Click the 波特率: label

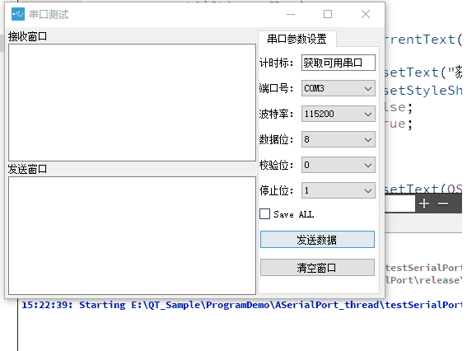click(x=276, y=114)
